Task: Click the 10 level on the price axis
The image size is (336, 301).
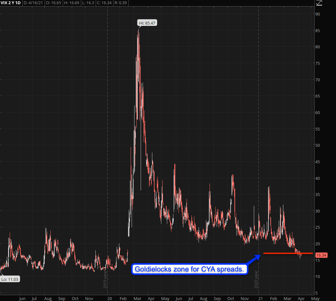Action: [x=318, y=276]
